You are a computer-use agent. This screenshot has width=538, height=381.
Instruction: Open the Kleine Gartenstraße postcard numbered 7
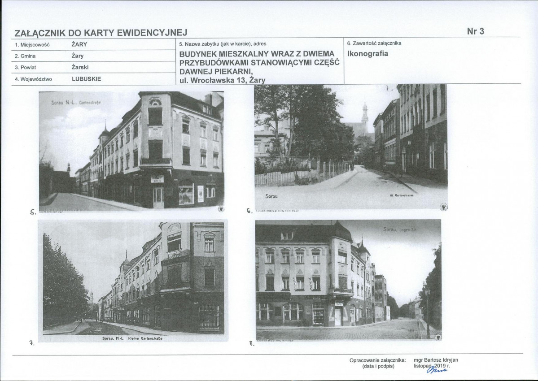click(133, 281)
